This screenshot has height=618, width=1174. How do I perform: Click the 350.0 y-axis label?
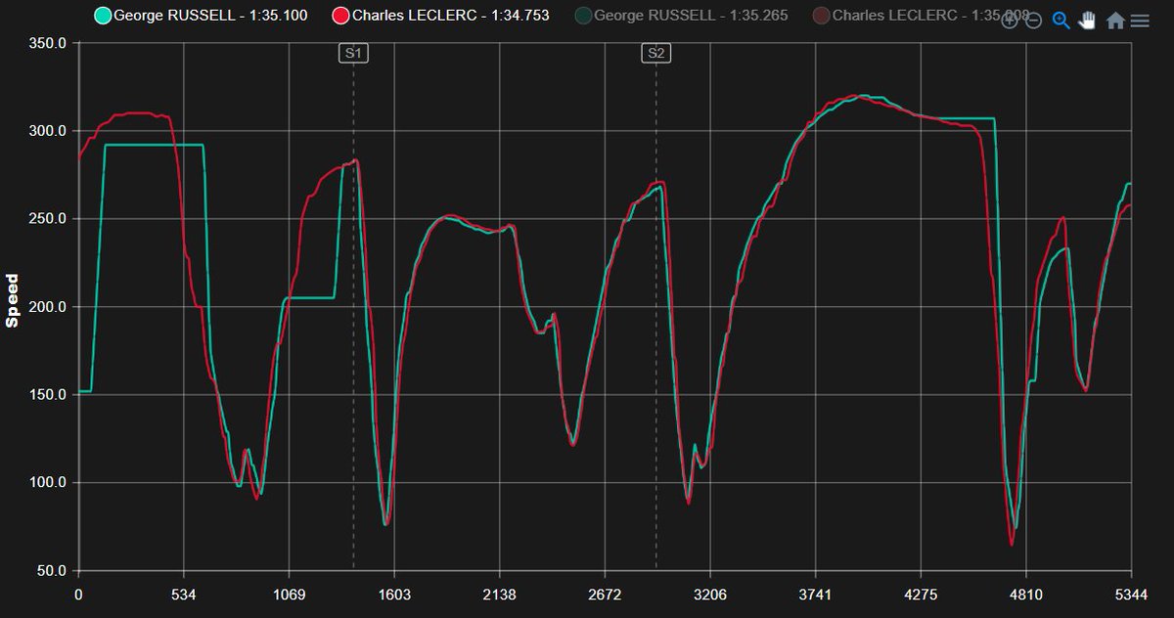47,44
